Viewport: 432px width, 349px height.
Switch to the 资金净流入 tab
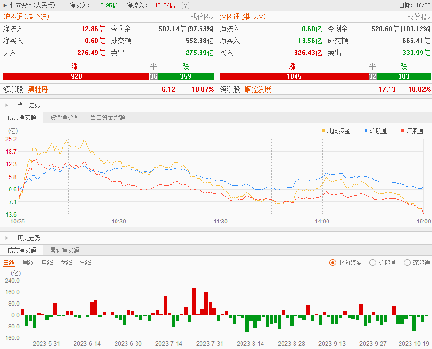[64, 117]
